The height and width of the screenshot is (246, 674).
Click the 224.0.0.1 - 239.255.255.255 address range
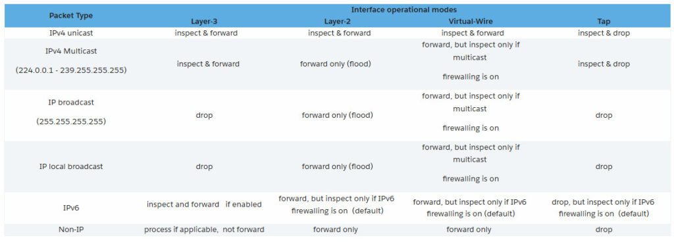point(71,70)
